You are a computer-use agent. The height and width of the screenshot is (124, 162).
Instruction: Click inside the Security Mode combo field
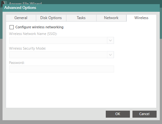pos(58,55)
